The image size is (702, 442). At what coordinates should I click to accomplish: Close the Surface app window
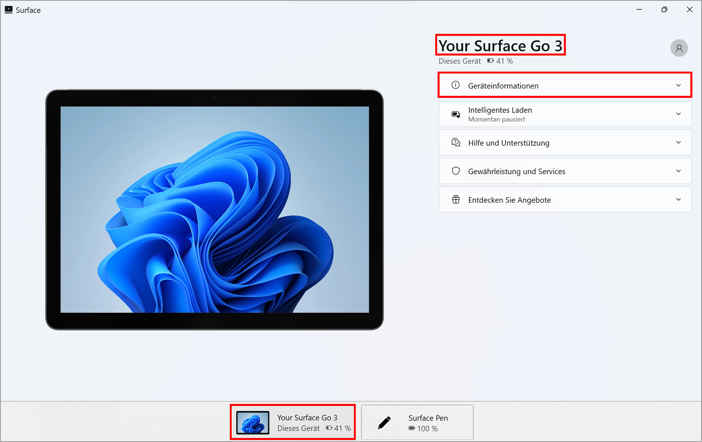tap(689, 9)
